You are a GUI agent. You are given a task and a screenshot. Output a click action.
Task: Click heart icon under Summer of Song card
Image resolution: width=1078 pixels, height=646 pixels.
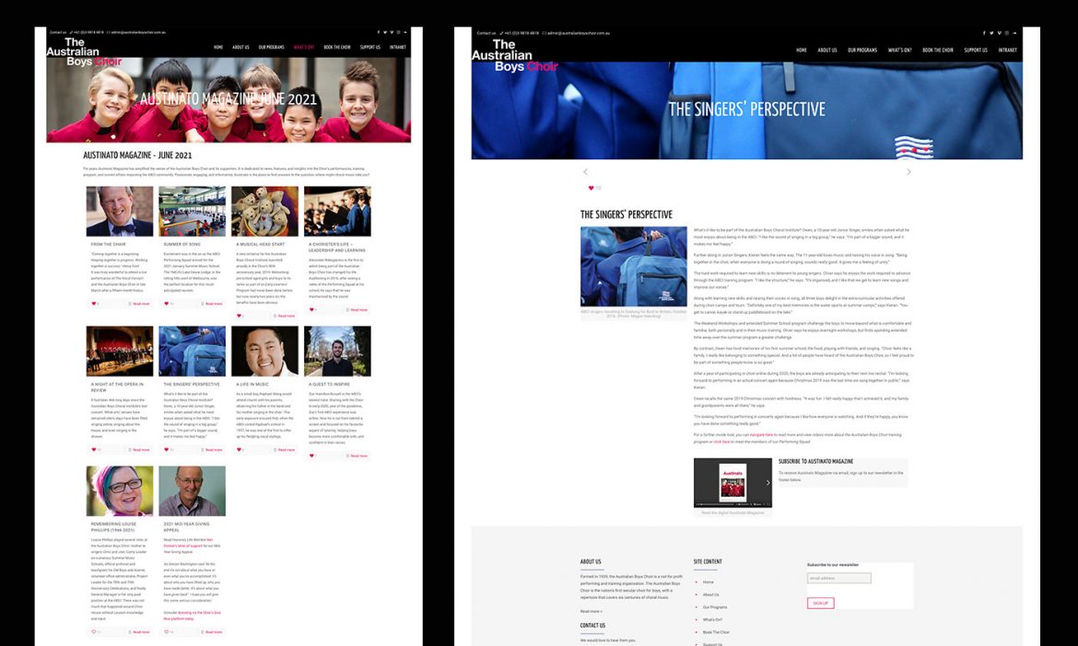pyautogui.click(x=166, y=303)
